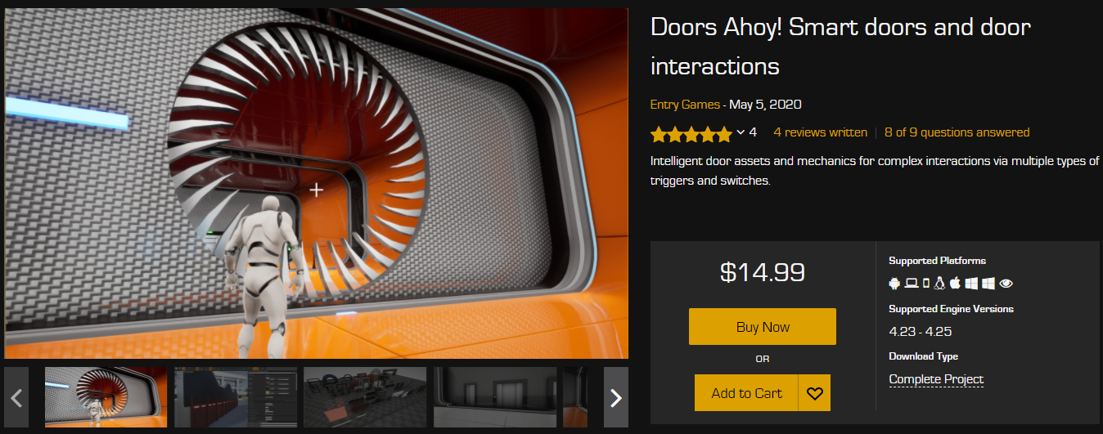Click the five-star rating icons
Image resolution: width=1103 pixels, height=434 pixels.
[691, 133]
